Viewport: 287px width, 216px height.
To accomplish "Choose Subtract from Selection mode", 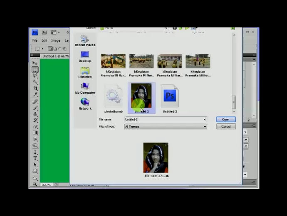I will coord(59,49).
